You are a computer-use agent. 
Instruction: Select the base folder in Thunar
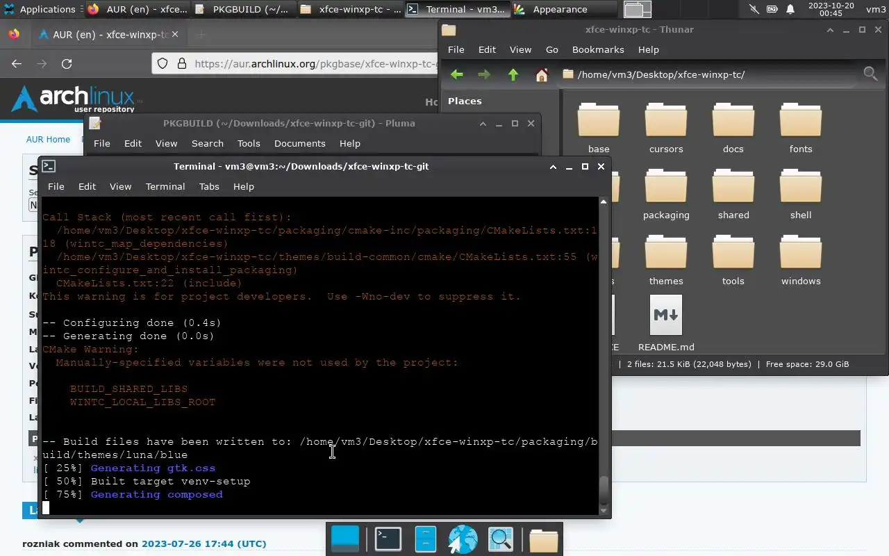(599, 128)
